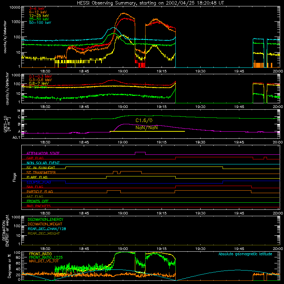Select the DECIMATION_ENERGY legend label

(45, 219)
